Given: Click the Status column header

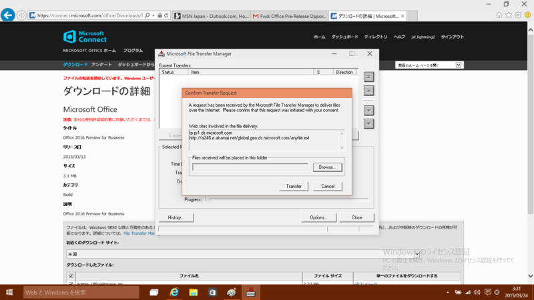Looking at the screenshot, I should [x=174, y=72].
